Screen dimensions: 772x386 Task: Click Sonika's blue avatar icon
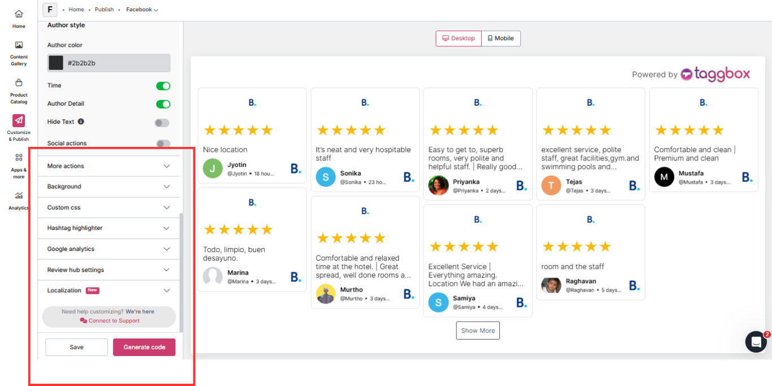(325, 177)
